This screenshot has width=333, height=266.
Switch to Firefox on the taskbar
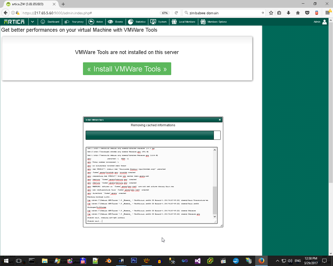(261, 261)
